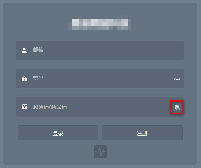The image size is (201, 168).
Task: Open the shop via the red-highlighted cart icon
Action: pos(177,107)
